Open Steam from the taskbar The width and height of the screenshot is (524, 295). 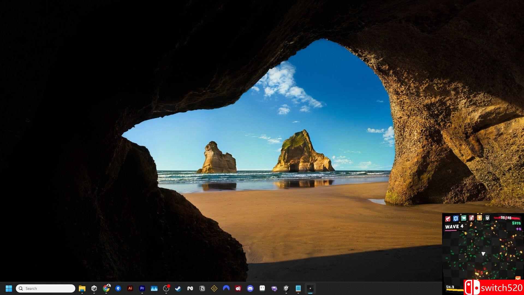click(178, 288)
